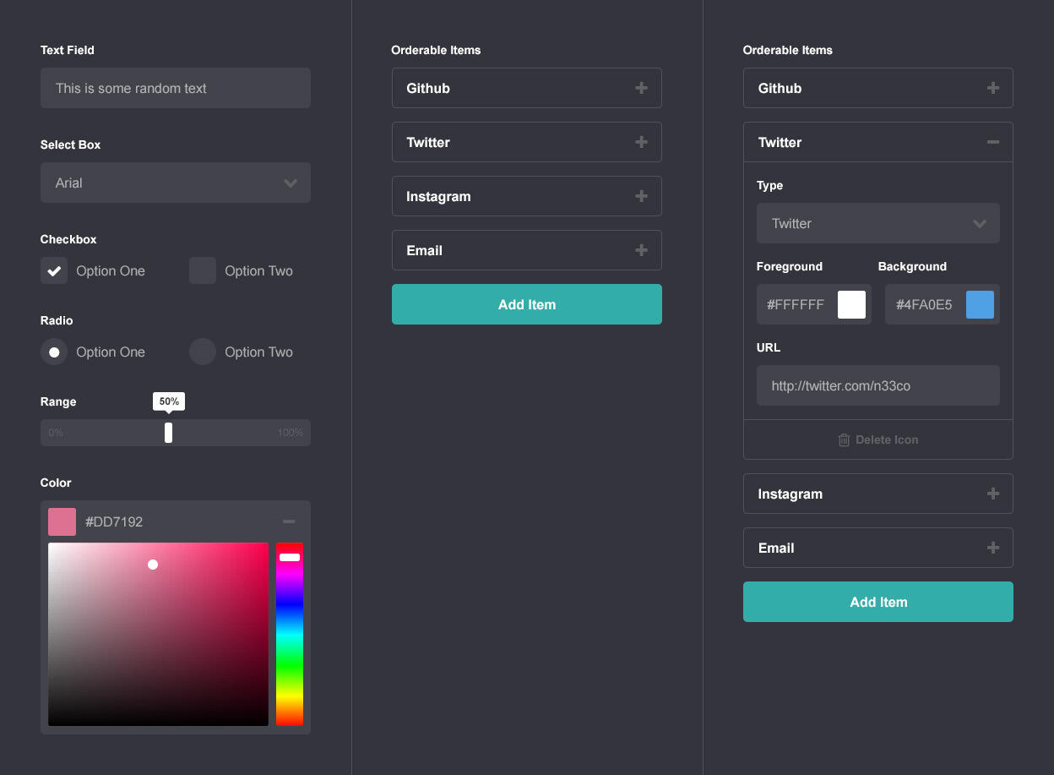
Task: Collapse the expanded Twitter panel with the minus icon
Action: point(992,142)
